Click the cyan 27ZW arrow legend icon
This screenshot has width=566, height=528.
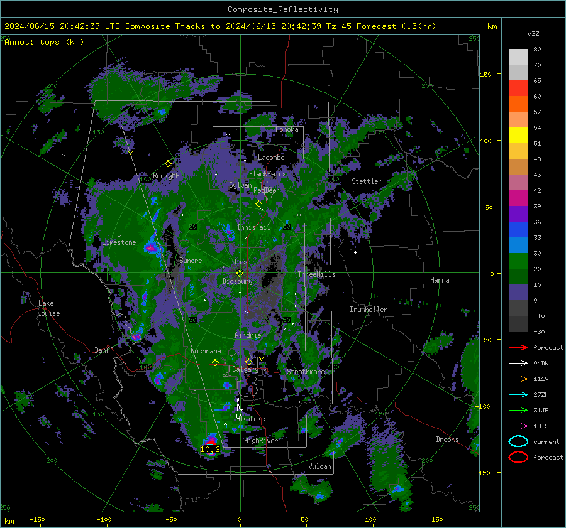[x=518, y=395]
